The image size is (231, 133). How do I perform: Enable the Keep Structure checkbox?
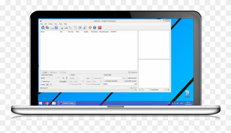coord(127,78)
